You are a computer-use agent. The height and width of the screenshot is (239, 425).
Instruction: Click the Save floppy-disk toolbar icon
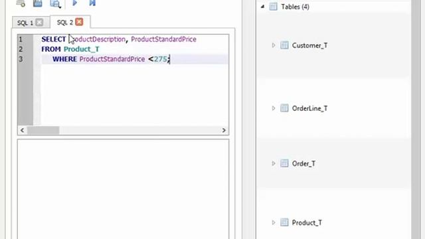(38, 3)
